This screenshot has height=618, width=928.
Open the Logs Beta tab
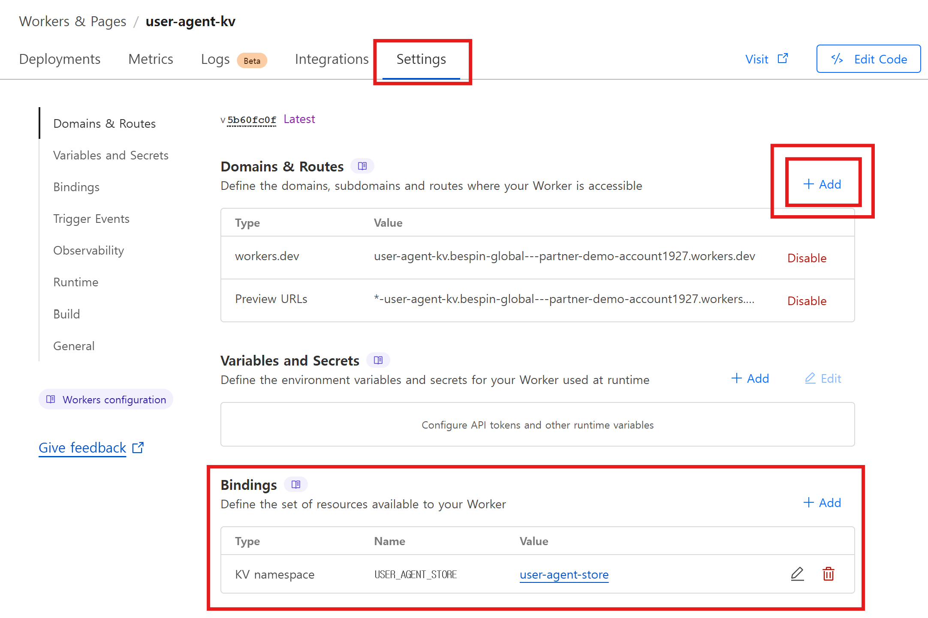click(x=233, y=59)
